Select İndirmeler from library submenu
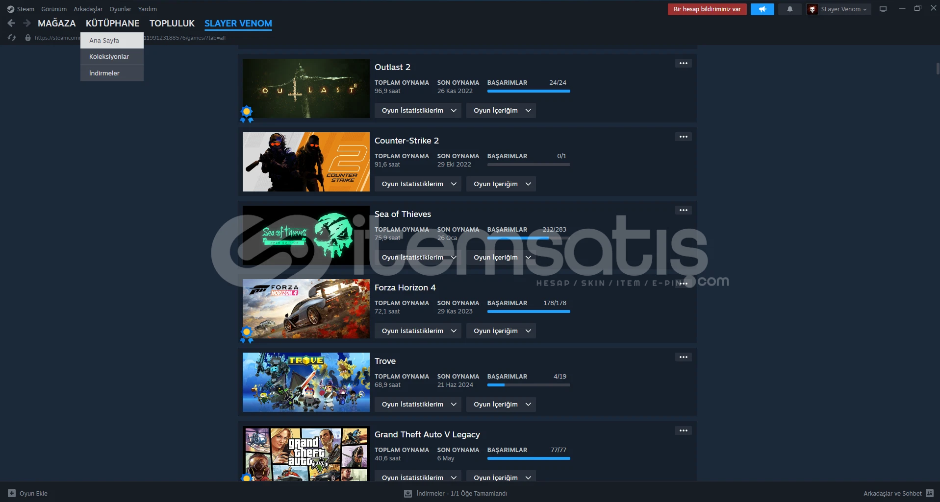 (112, 73)
